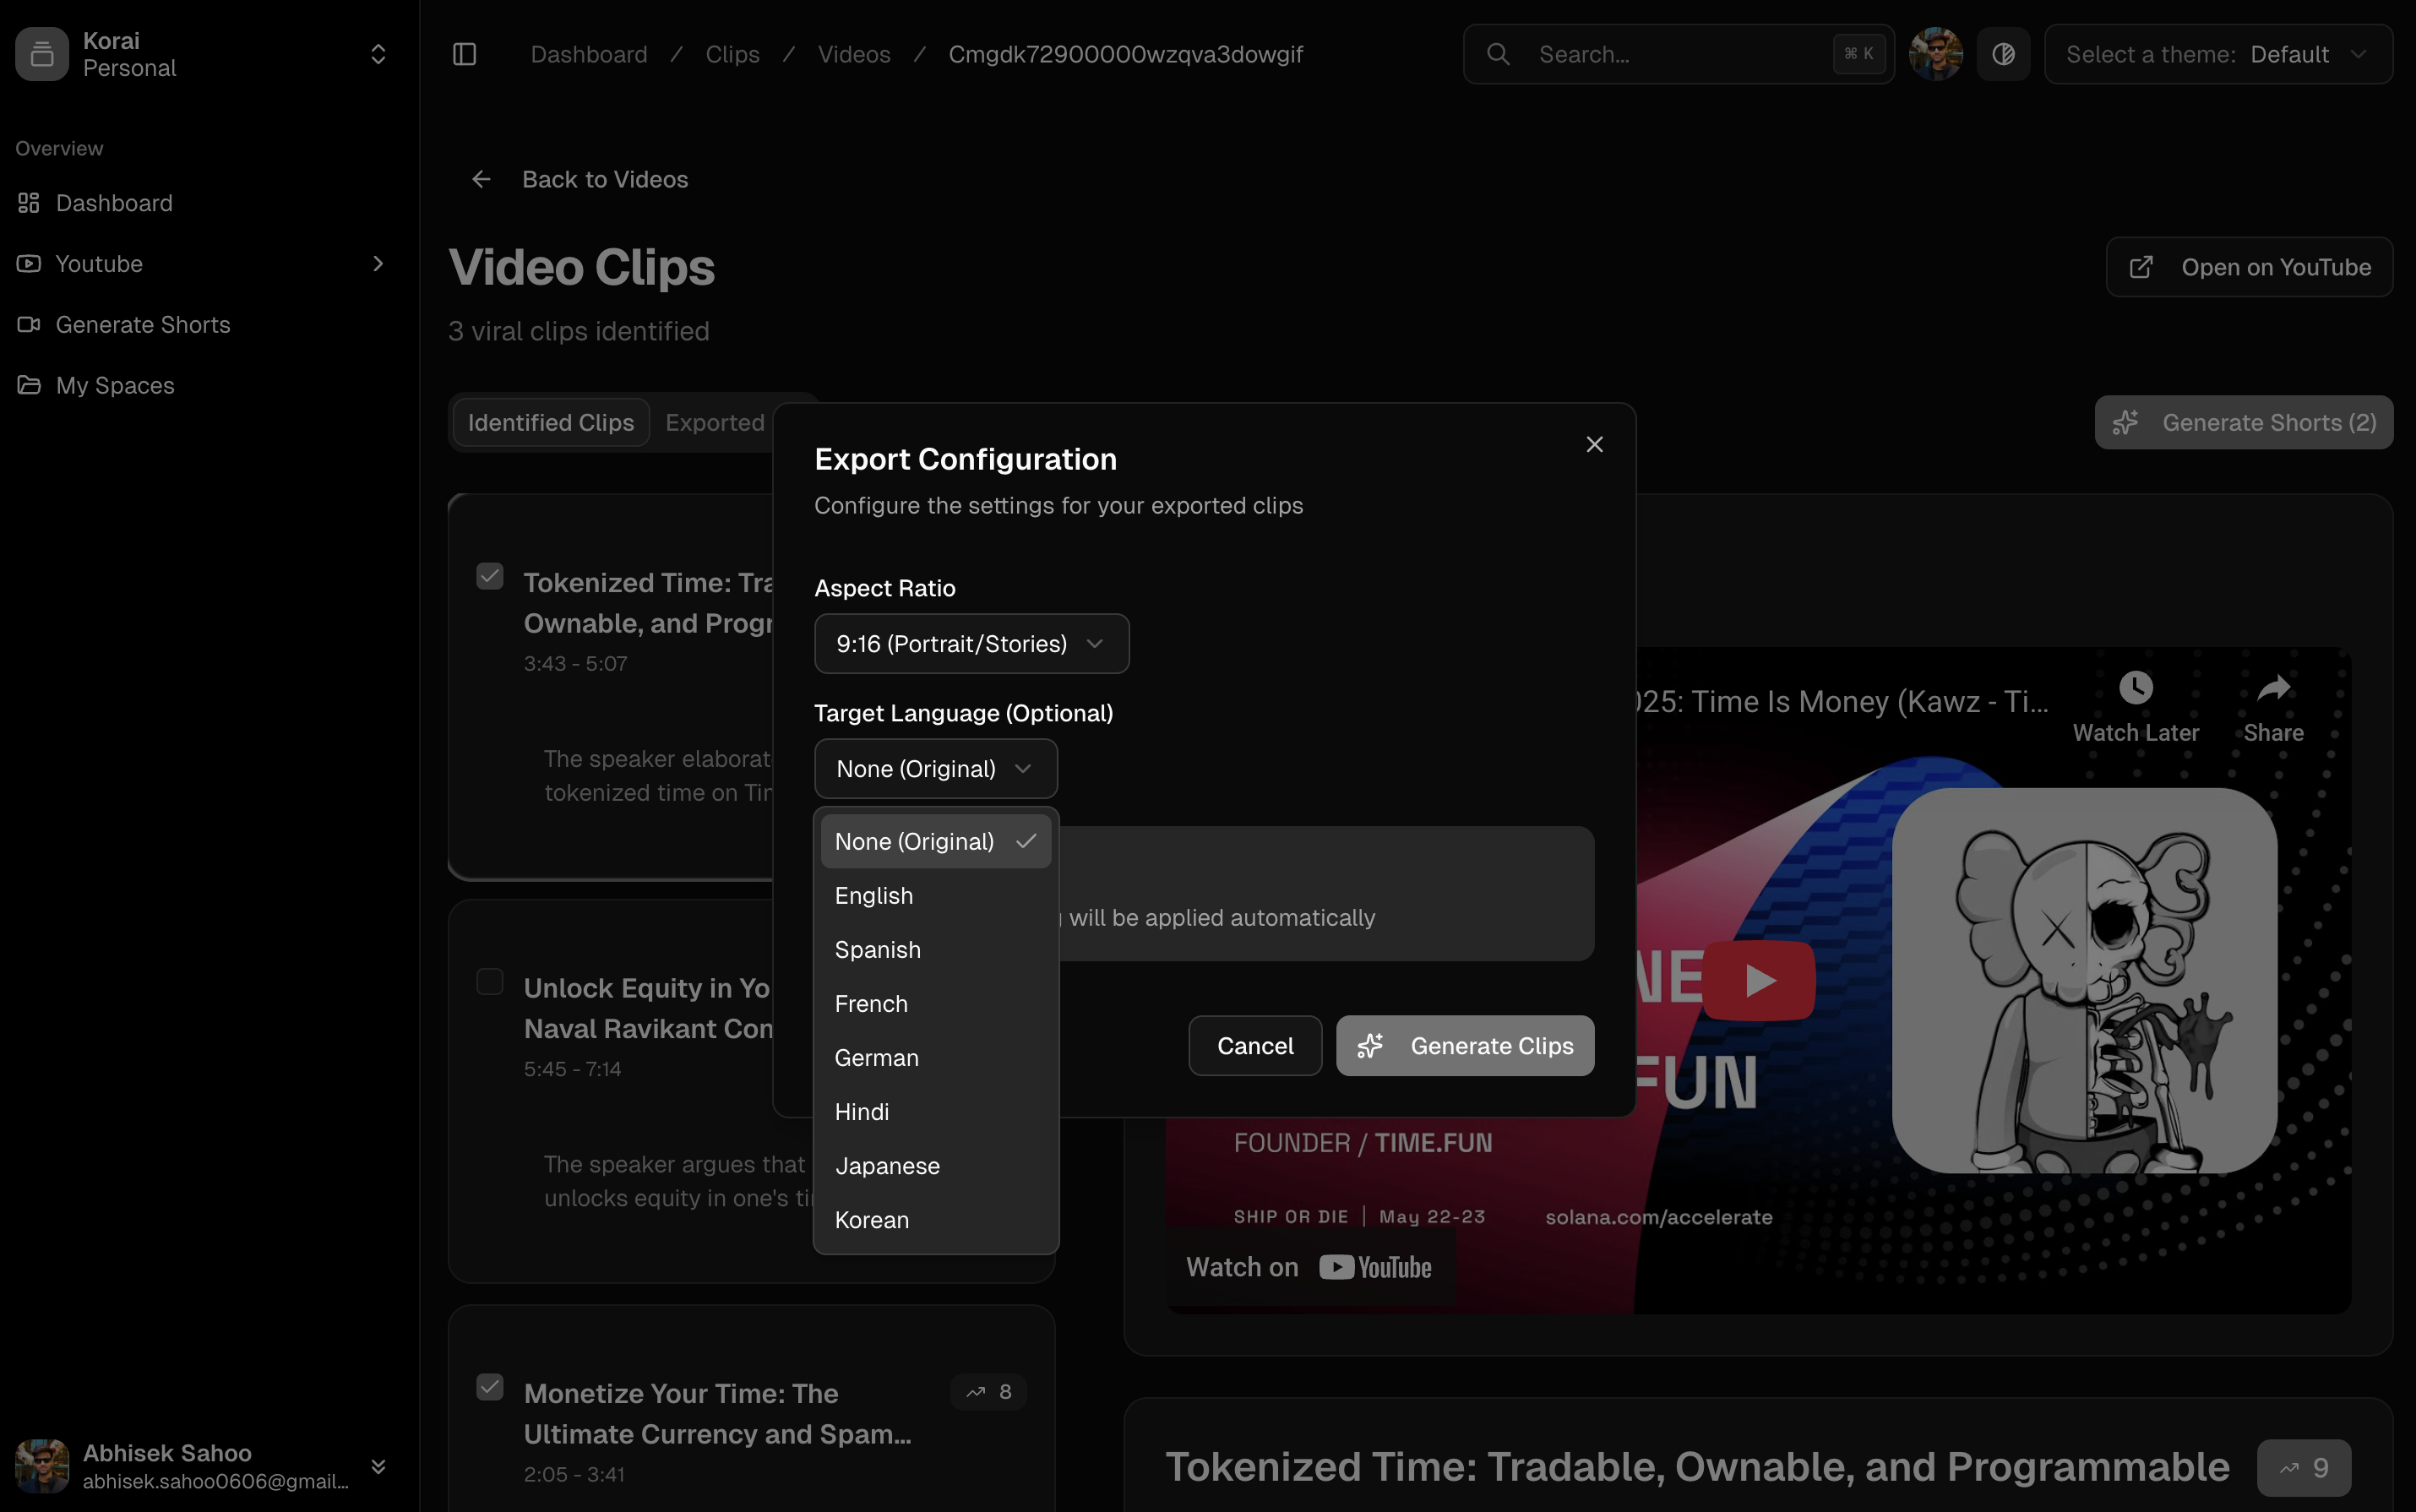Select Spanish from language list
This screenshot has width=2416, height=1512.
[877, 950]
